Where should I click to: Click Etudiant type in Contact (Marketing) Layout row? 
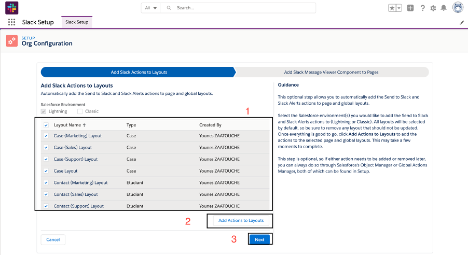[x=135, y=182]
